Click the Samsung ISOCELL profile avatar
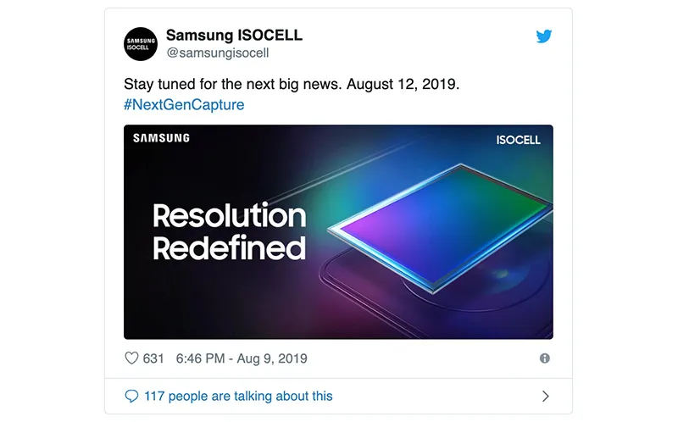 pos(140,44)
